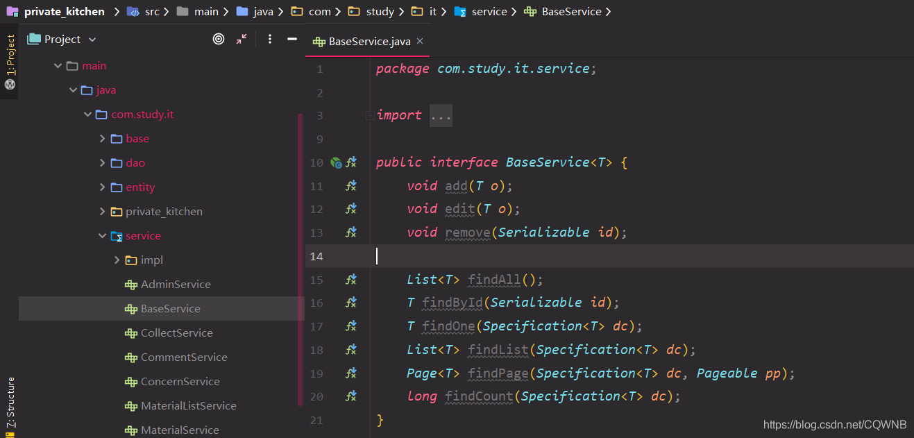The height and width of the screenshot is (438, 914).
Task: Collapse all nodes in Project panel
Action: click(241, 40)
